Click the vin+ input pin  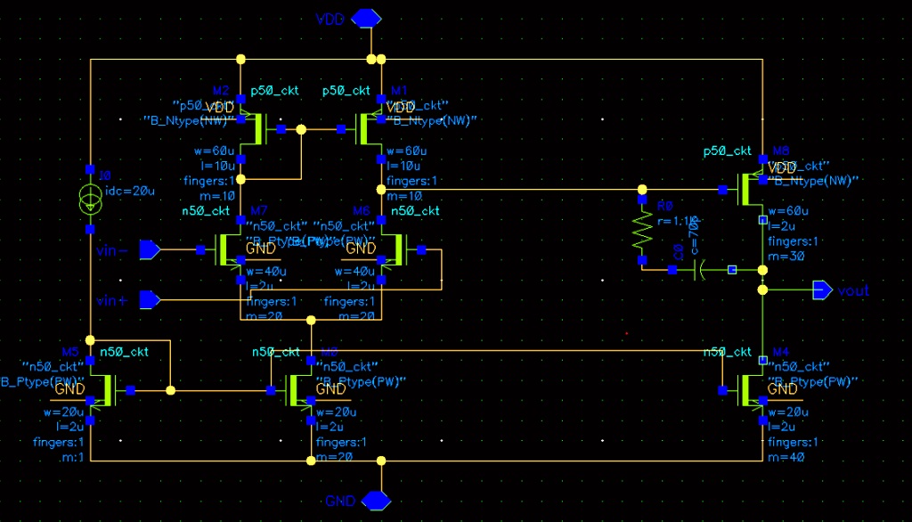148,300
